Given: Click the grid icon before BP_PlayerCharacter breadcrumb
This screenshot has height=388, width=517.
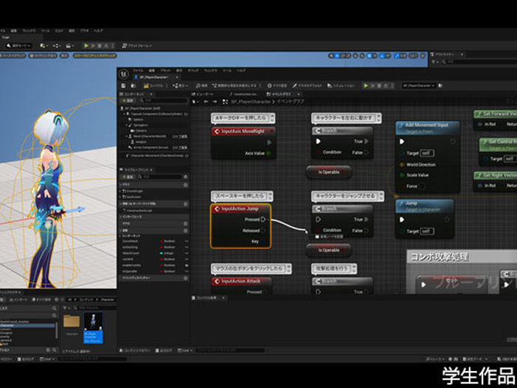Looking at the screenshot, I should [x=225, y=102].
